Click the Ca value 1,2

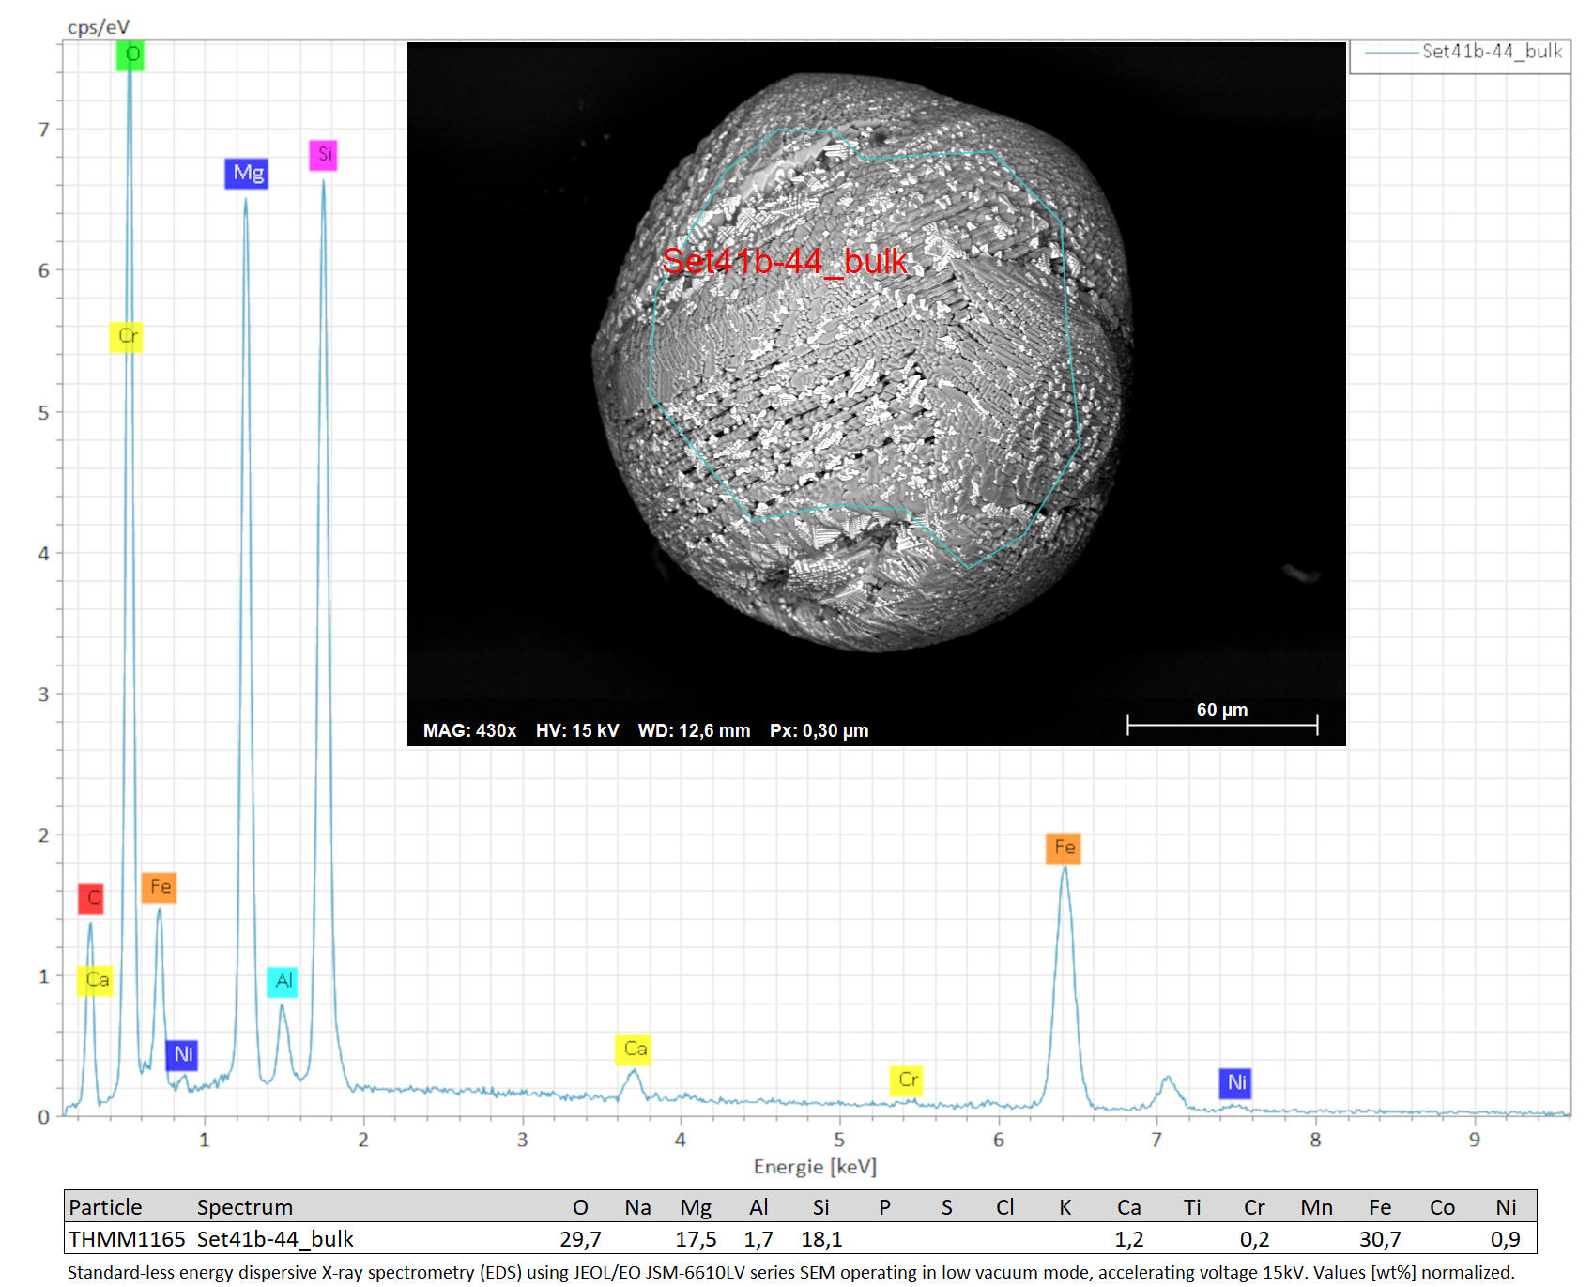pyautogui.click(x=1129, y=1239)
